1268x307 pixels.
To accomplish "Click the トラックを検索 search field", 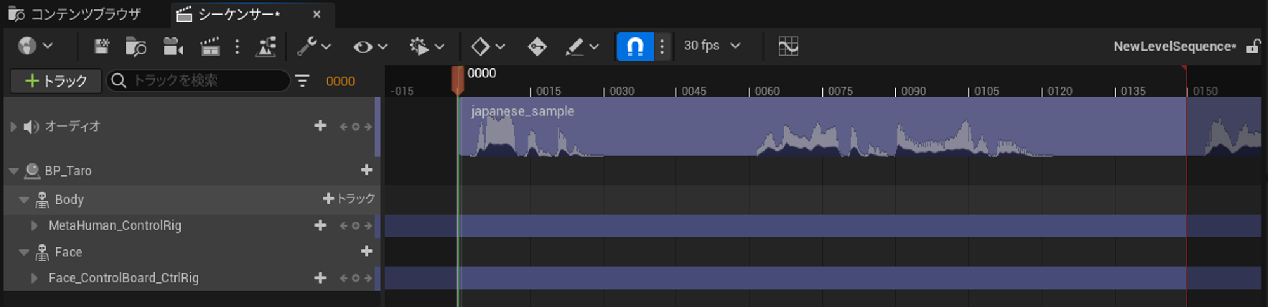I will click(203, 81).
